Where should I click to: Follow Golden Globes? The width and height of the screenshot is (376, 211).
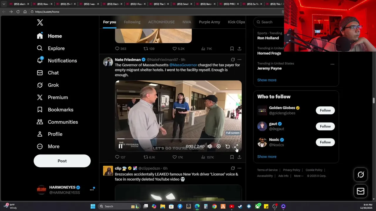coord(325,110)
